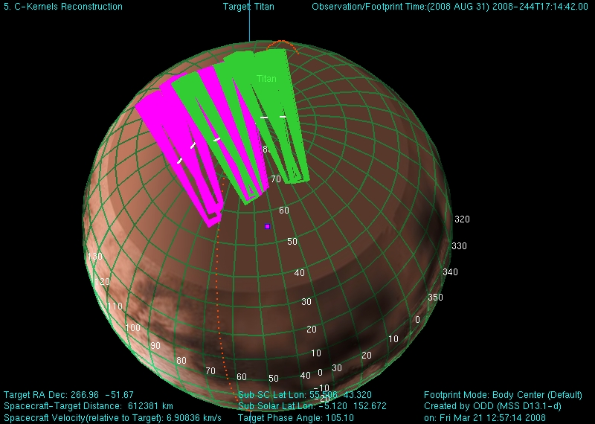Click the longitude label "80" along the limb
Image resolution: width=595 pixels, height=424 pixels.
point(181,360)
